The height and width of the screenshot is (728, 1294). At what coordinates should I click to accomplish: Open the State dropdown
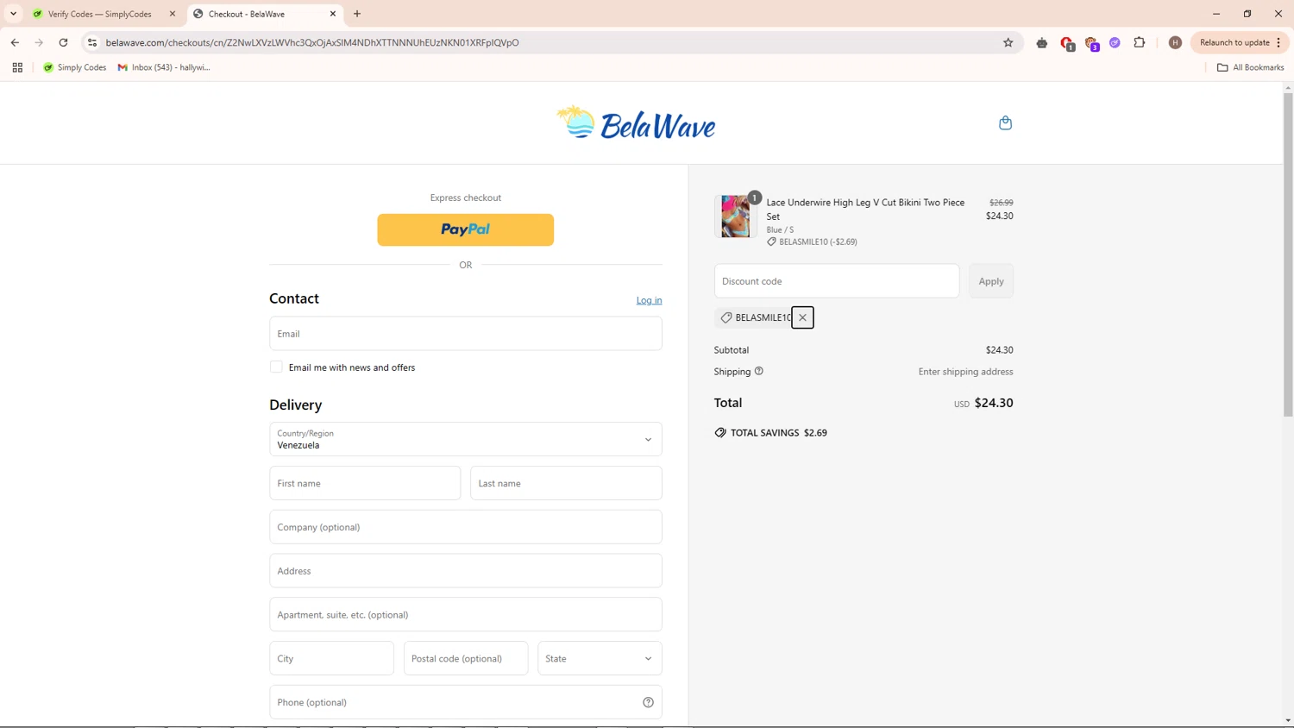[600, 658]
